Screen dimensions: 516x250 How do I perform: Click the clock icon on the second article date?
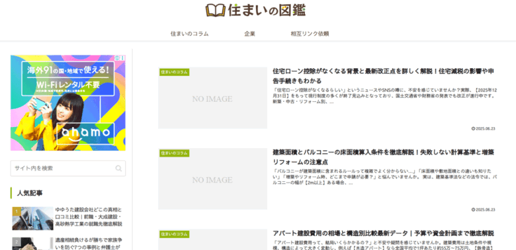[x=473, y=210]
